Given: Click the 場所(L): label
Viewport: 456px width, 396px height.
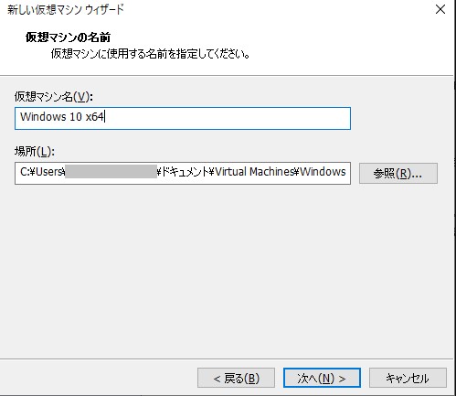Looking at the screenshot, I should point(35,151).
